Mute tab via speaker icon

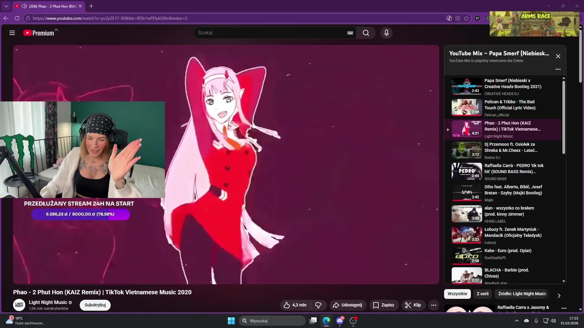click(x=24, y=6)
